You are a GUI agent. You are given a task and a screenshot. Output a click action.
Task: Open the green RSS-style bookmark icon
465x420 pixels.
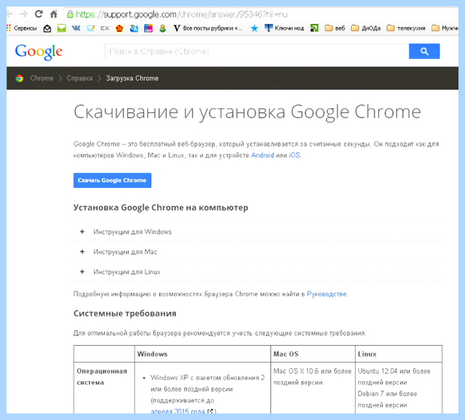(x=315, y=28)
